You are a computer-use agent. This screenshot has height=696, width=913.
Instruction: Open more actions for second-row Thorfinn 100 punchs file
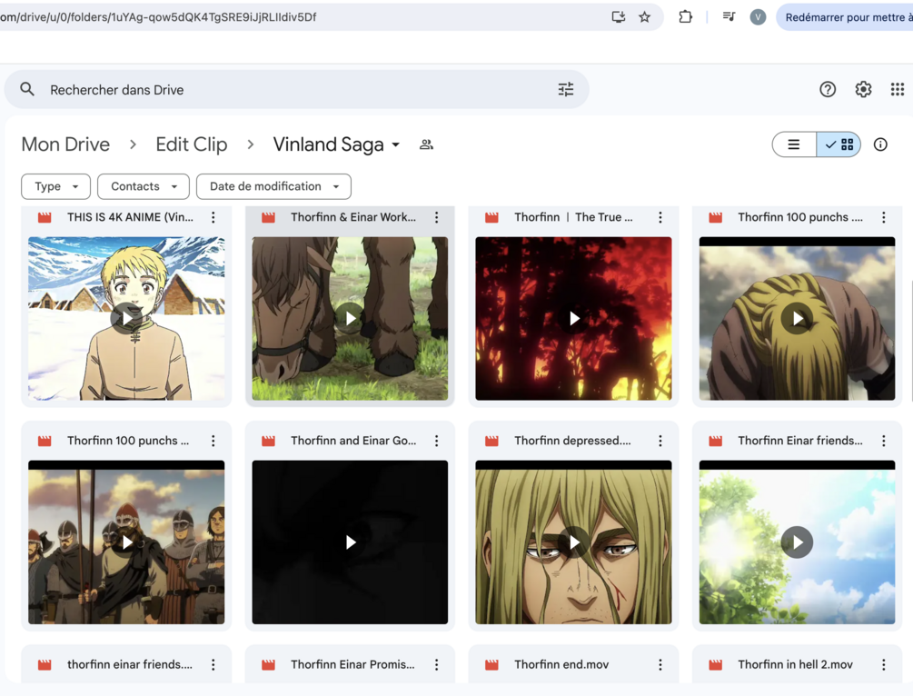(213, 441)
